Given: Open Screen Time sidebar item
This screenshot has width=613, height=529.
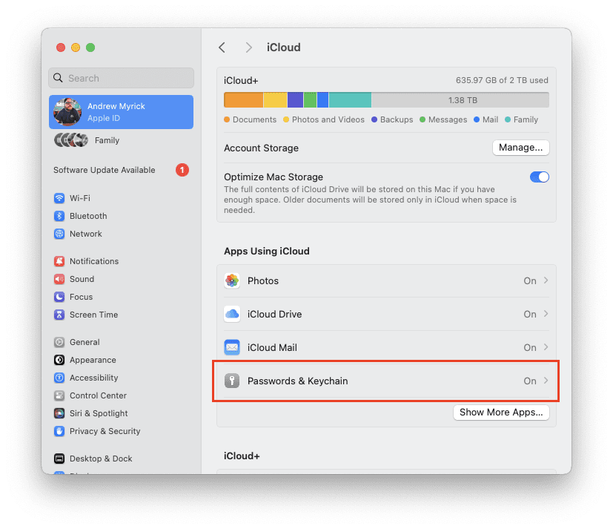Looking at the screenshot, I should click(x=122, y=315).
